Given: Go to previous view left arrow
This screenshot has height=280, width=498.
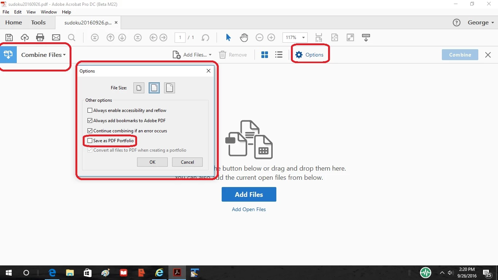Looking at the screenshot, I should tap(153, 37).
